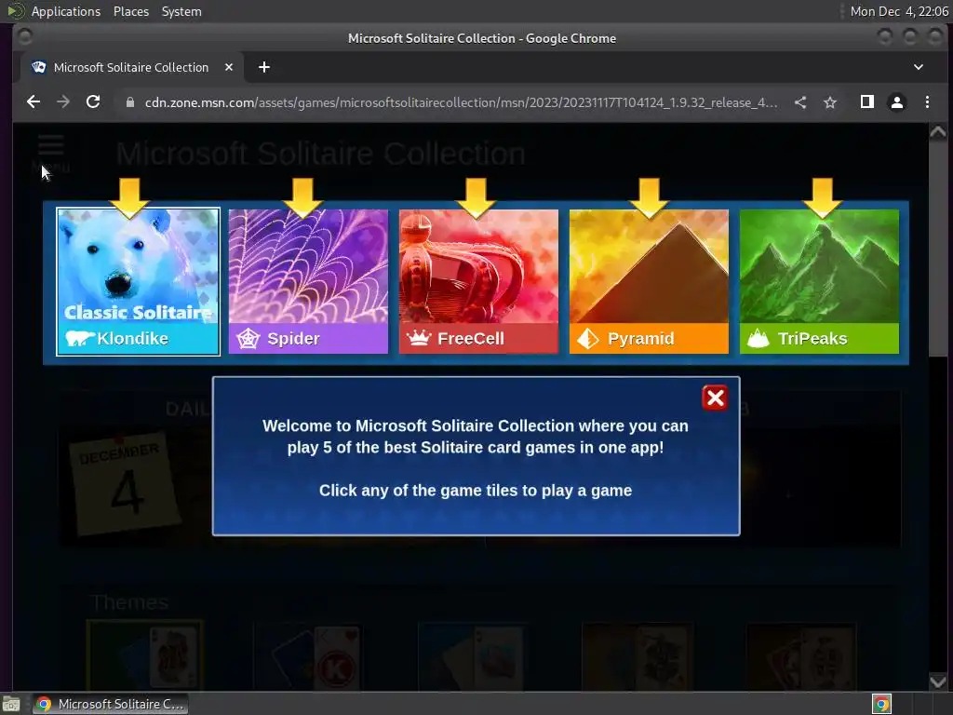
Task: Click the vertical scrollbar thumb
Action: coord(938,250)
